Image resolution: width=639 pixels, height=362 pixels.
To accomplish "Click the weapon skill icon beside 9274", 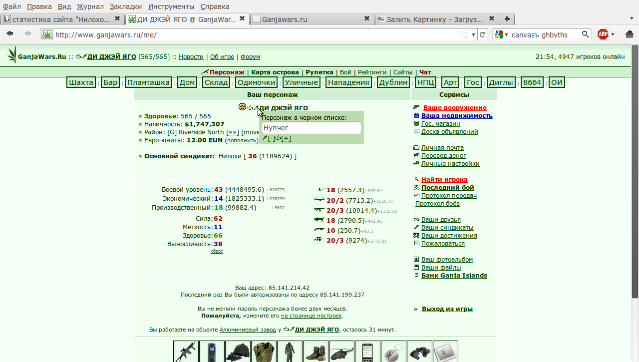I will [319, 240].
